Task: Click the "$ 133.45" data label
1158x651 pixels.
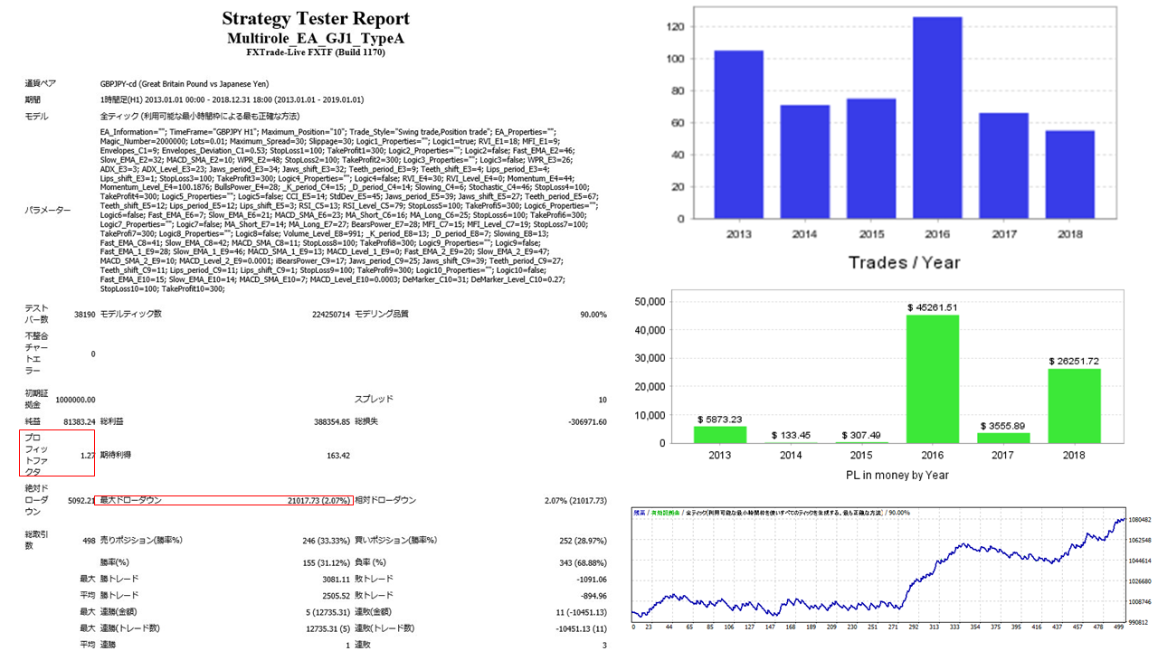Action: tap(791, 435)
